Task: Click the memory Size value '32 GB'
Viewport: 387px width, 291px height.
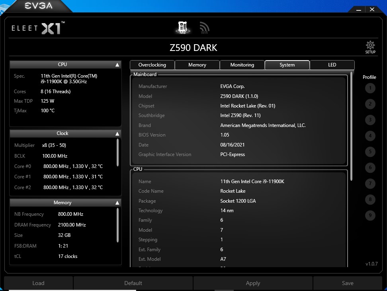Action: click(64, 235)
